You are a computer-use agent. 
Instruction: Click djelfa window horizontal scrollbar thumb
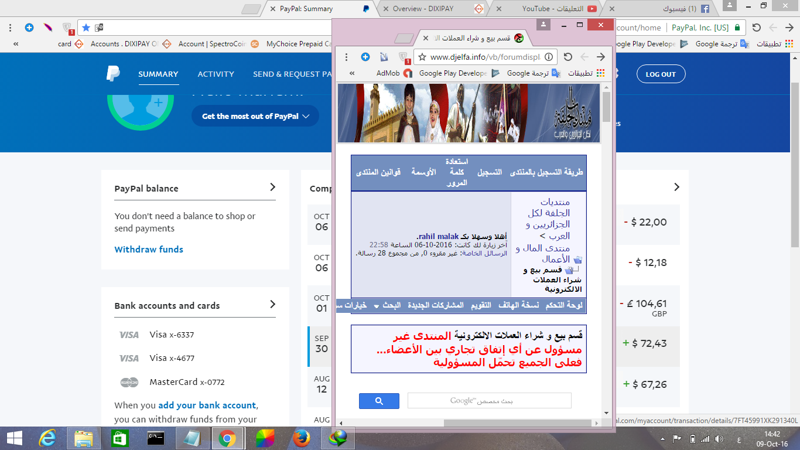[518, 423]
